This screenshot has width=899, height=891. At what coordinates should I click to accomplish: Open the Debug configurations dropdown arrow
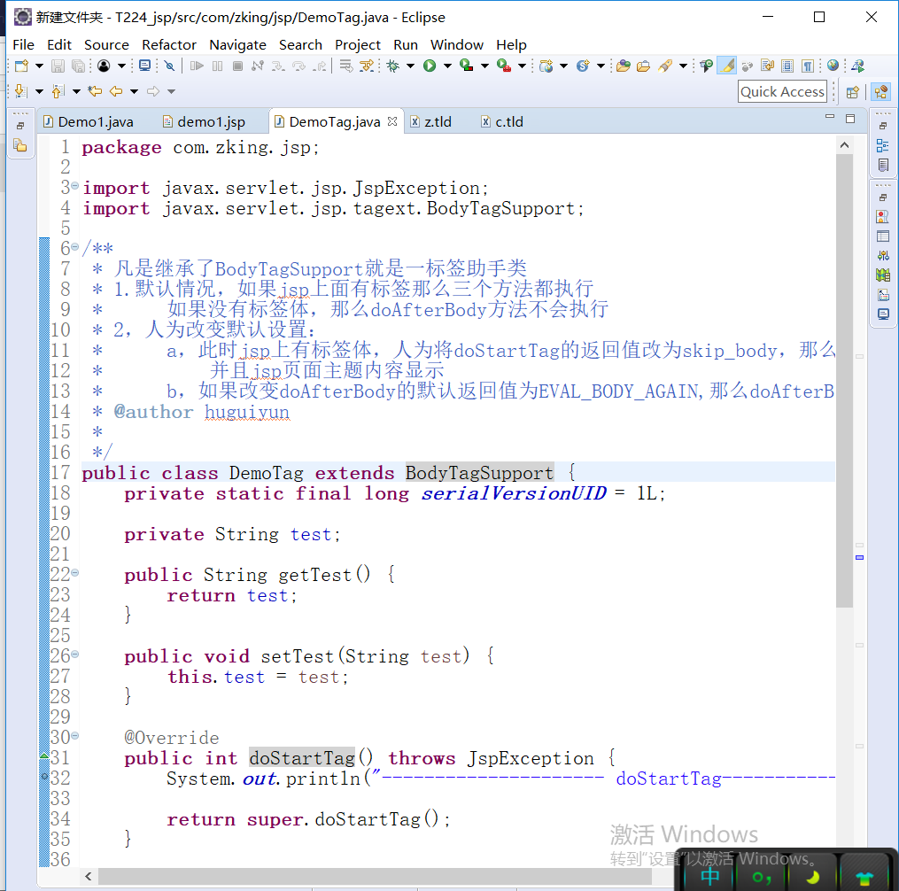[410, 66]
